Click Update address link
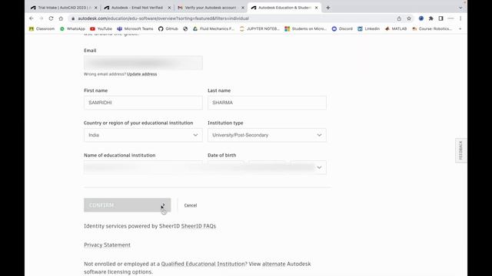 141,74
